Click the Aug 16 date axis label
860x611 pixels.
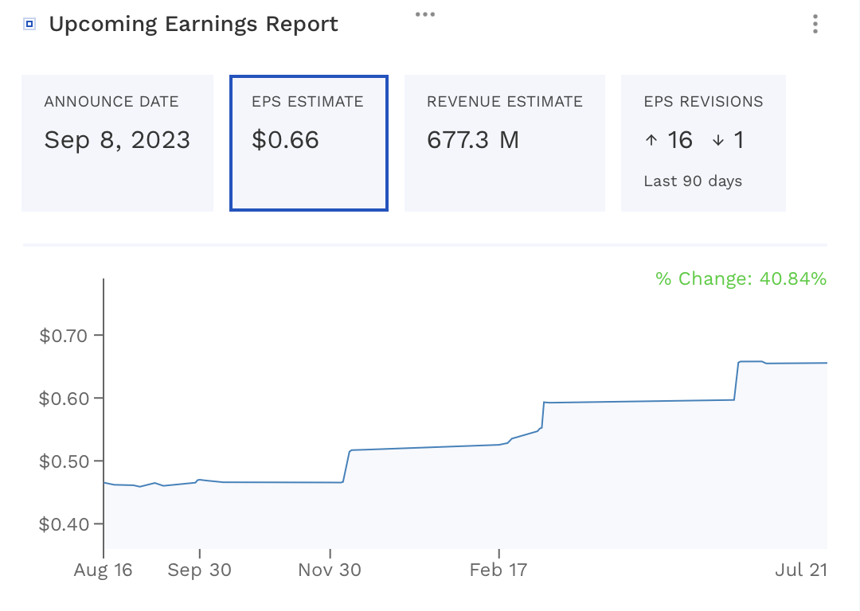(x=104, y=570)
